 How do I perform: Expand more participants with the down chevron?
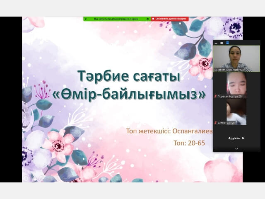point(236,148)
